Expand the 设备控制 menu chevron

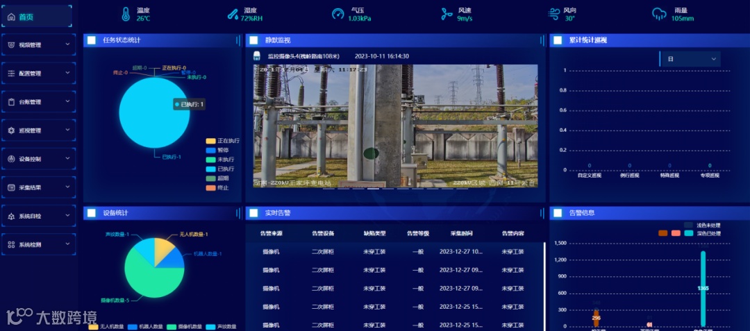pyautogui.click(x=67, y=159)
